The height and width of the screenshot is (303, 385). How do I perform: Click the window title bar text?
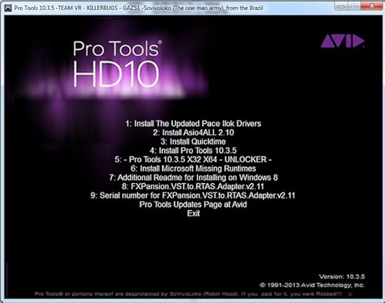point(138,8)
